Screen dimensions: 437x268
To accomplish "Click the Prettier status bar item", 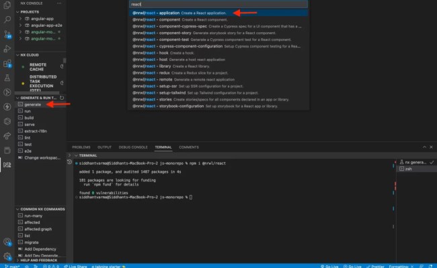I will [375, 266].
